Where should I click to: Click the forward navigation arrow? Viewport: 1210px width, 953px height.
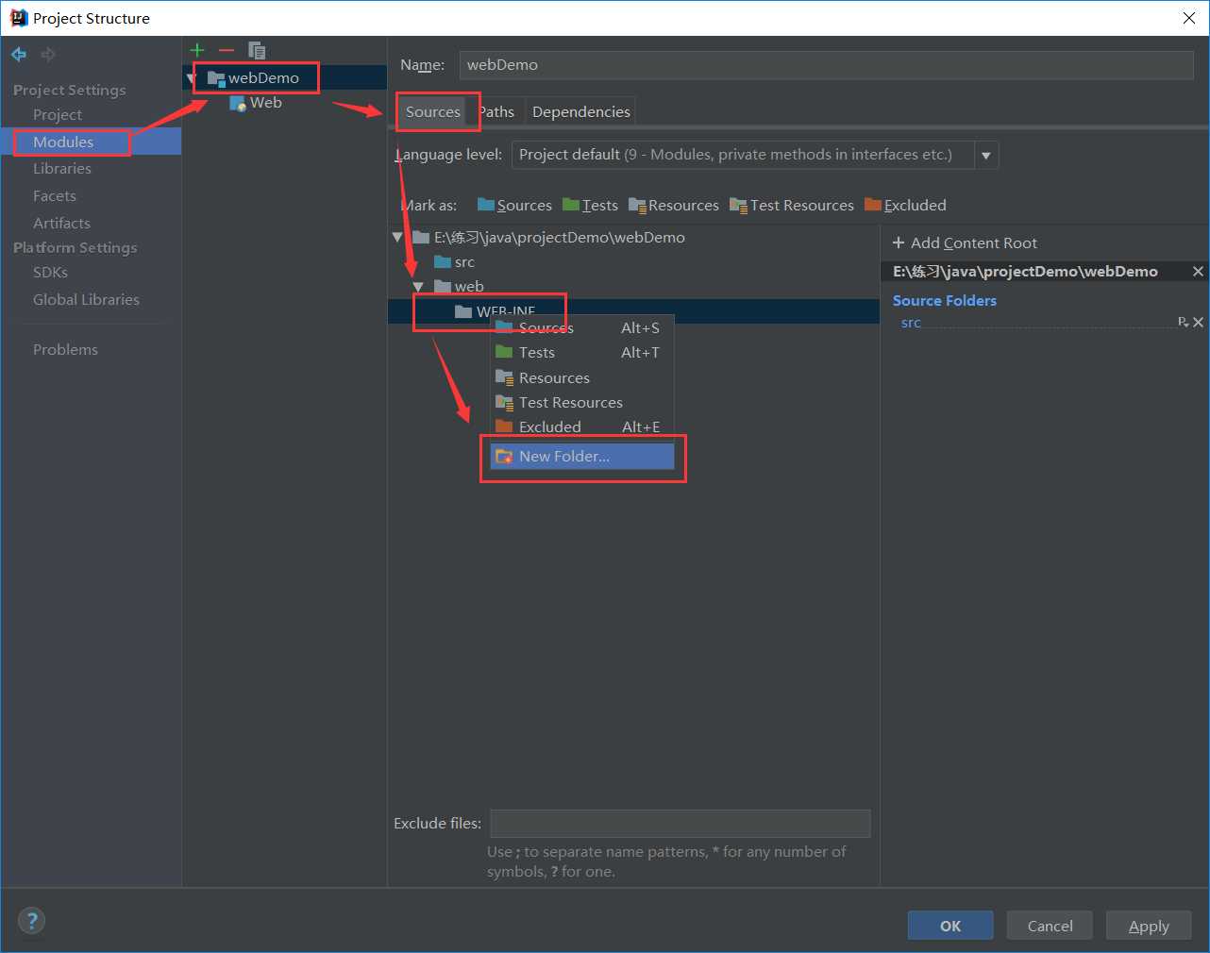click(x=47, y=55)
